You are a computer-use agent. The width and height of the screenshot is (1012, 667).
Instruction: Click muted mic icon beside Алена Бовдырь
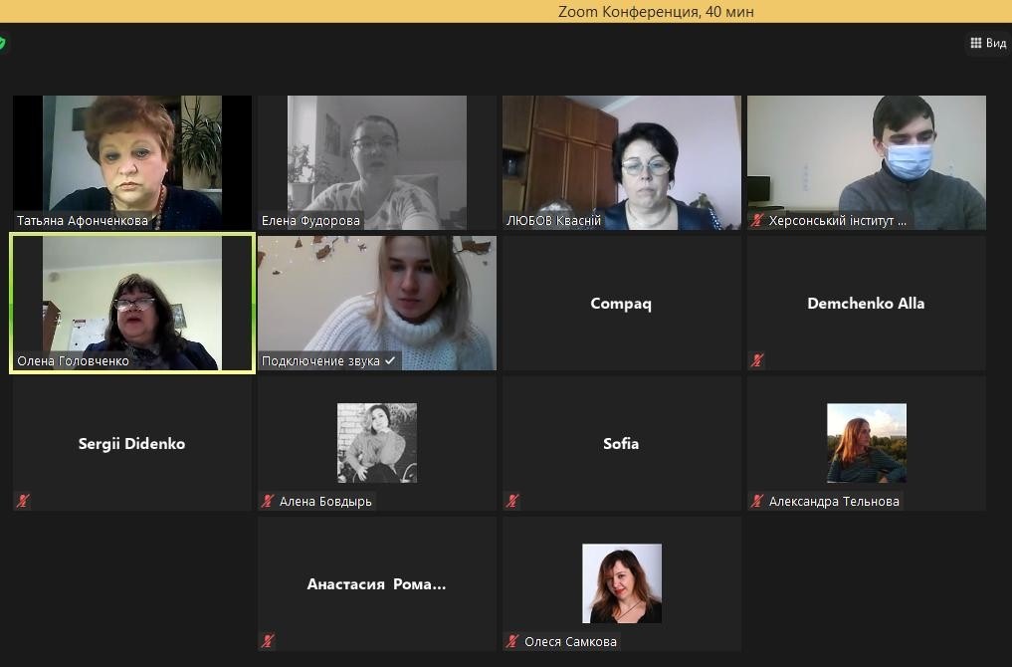(x=268, y=501)
